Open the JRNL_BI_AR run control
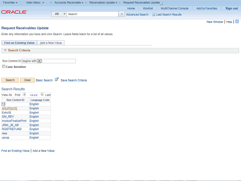241x181 pixels. [x=10, y=125]
